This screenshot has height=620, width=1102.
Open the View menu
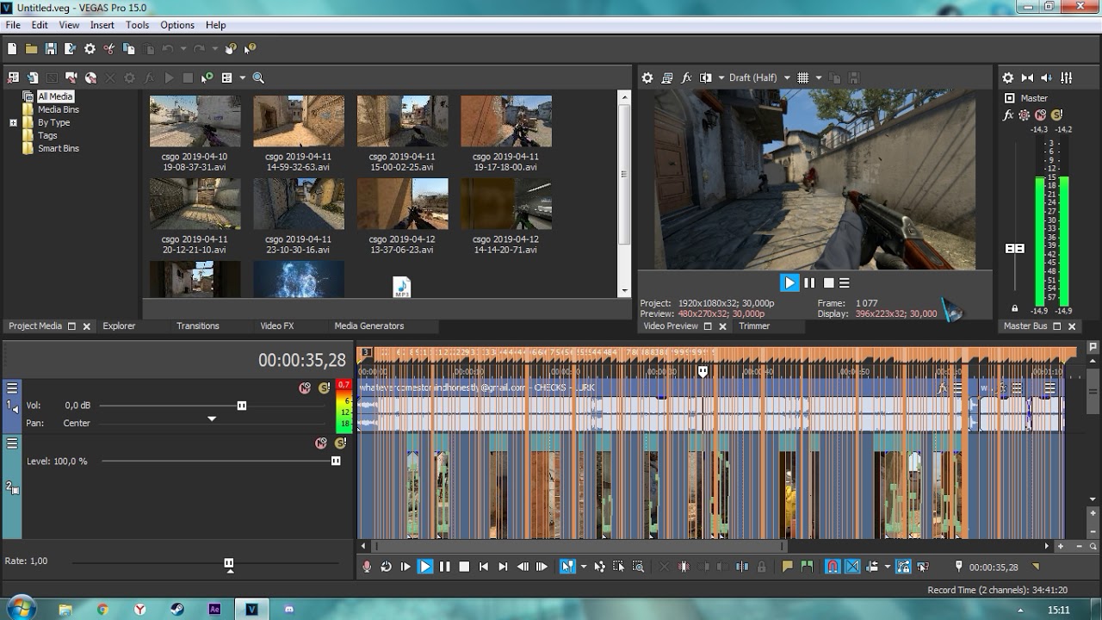pyautogui.click(x=69, y=25)
